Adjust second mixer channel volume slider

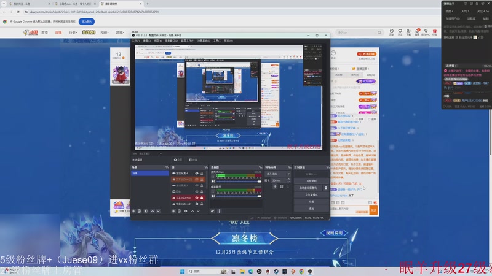[239, 196]
